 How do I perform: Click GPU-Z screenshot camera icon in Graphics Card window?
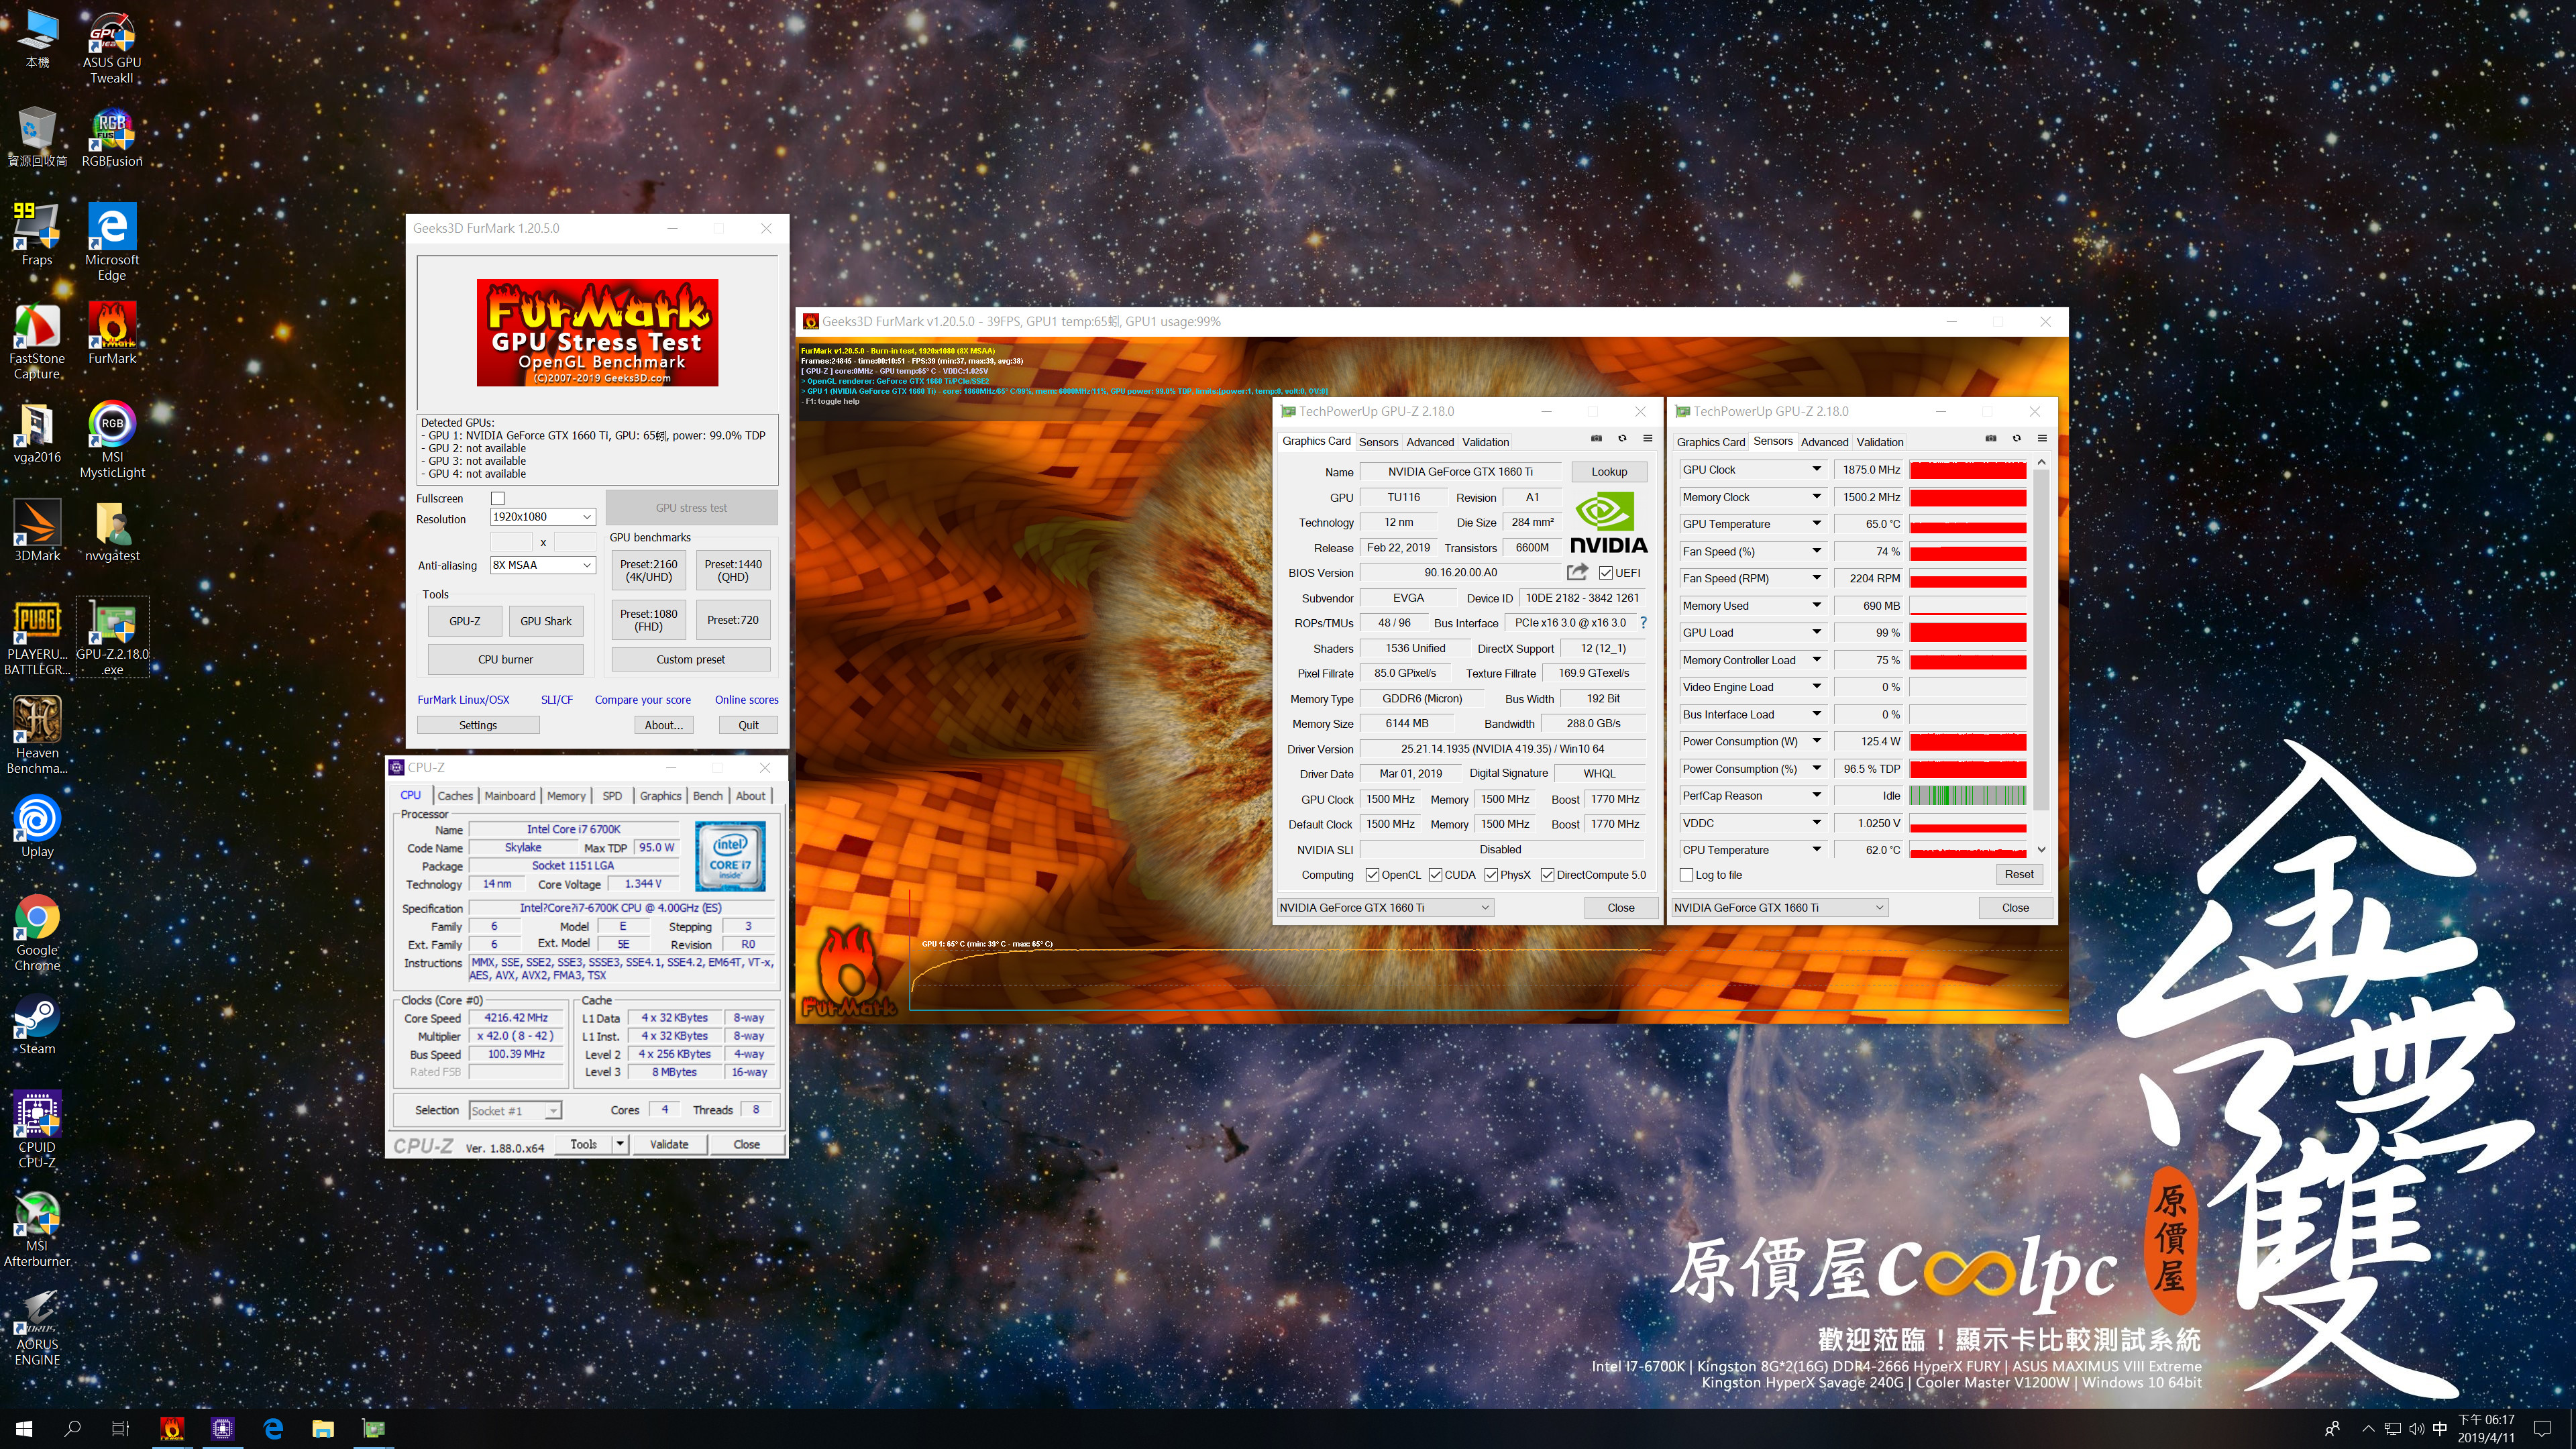click(x=1596, y=439)
